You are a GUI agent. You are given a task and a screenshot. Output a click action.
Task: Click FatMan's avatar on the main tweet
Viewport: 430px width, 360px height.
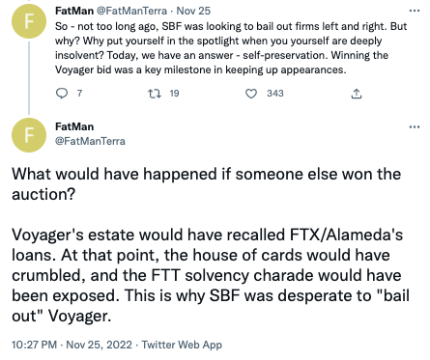(29, 135)
